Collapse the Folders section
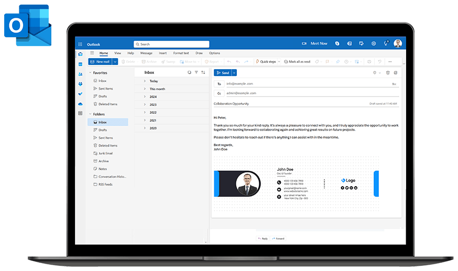The image size is (458, 271). (x=90, y=114)
